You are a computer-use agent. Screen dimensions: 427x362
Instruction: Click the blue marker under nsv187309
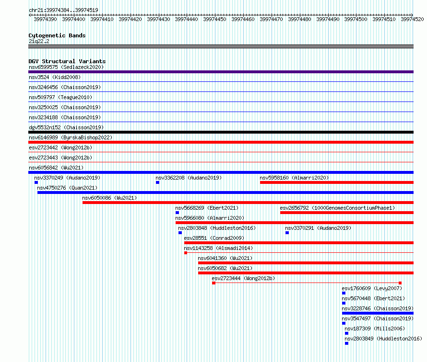coord(347,333)
